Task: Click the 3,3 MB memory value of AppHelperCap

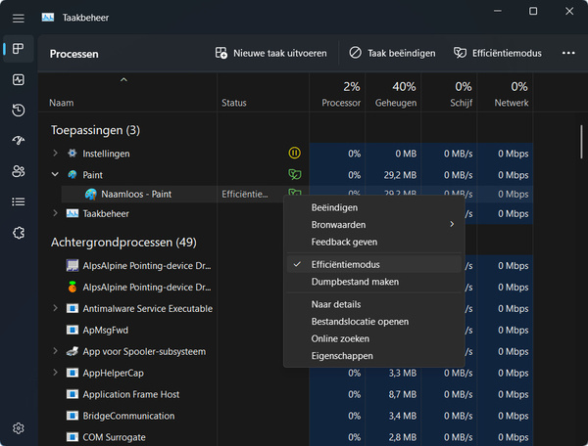Action: (403, 373)
